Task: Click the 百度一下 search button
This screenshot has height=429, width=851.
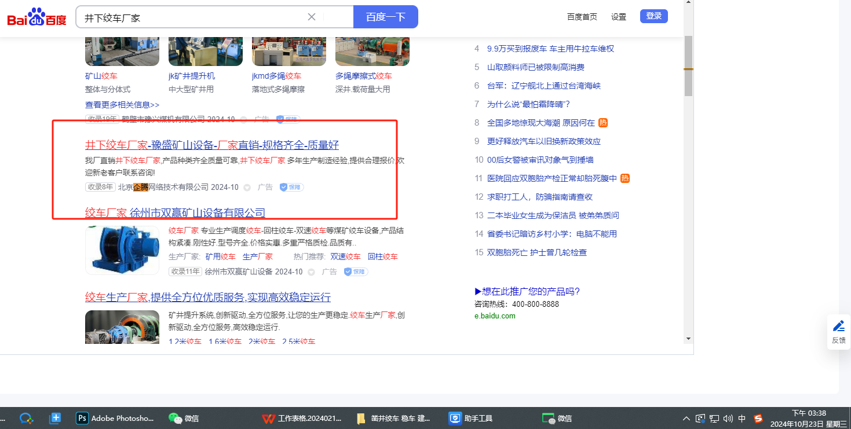Action: [386, 17]
